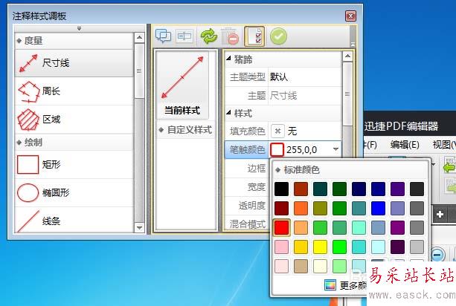Open 更多颜色 more colors option
This screenshot has height=306, width=456.
point(346,285)
